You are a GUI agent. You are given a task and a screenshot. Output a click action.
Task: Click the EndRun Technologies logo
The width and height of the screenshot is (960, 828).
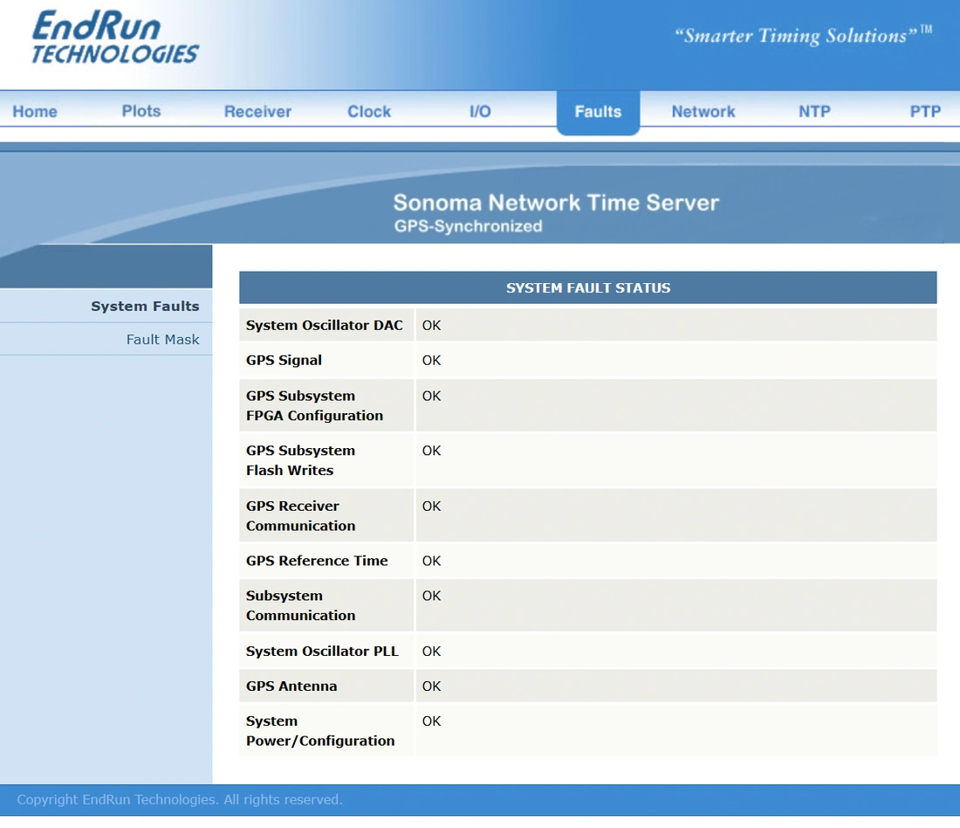click(x=115, y=38)
